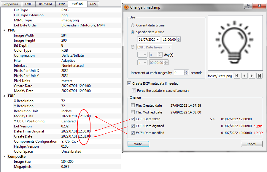Uncheck EXIF: Date digitized checkbox
Screen dimensions: 267x172
click(133, 126)
